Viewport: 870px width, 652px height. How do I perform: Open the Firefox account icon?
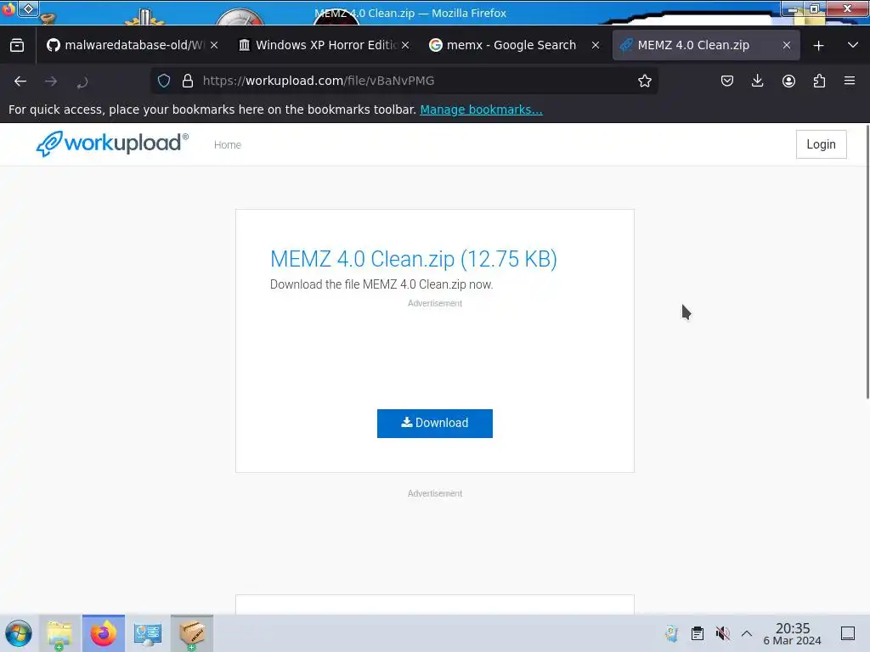(x=788, y=81)
